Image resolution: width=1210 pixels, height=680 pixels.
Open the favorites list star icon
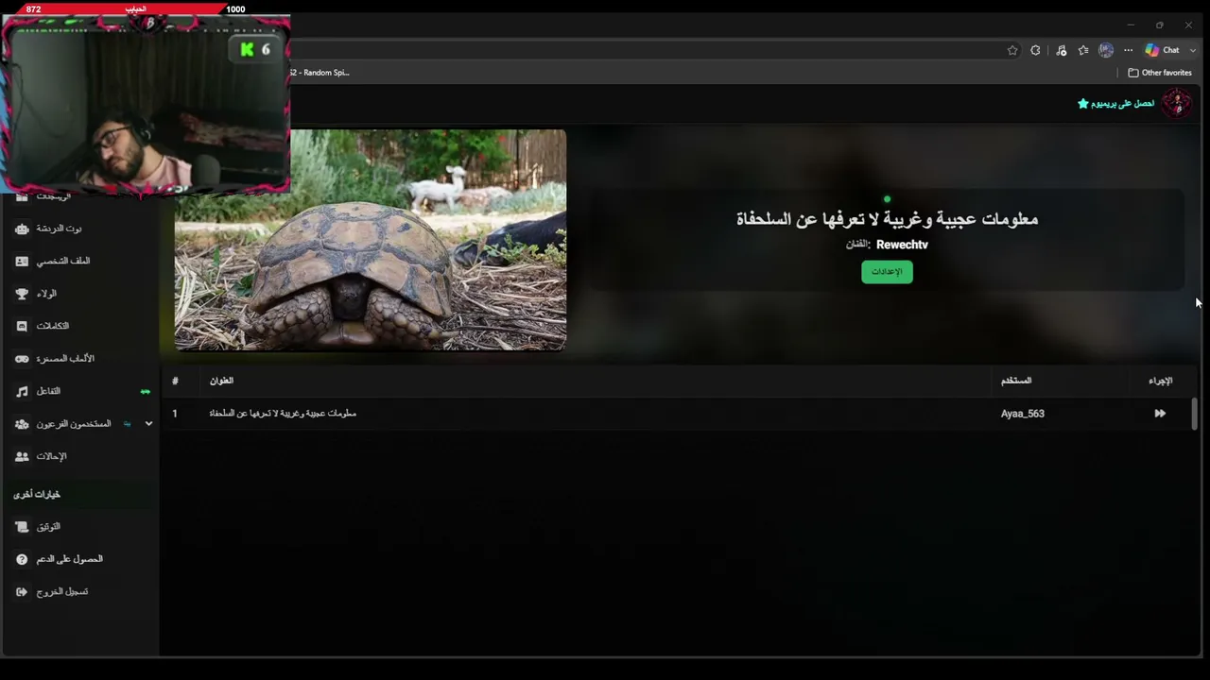[x=1083, y=50]
